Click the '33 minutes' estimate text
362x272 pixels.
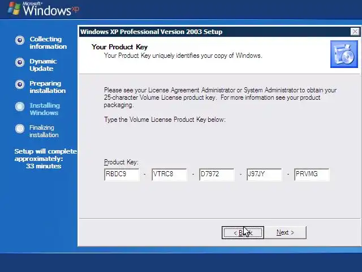[44, 166]
